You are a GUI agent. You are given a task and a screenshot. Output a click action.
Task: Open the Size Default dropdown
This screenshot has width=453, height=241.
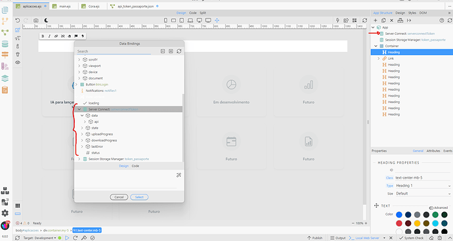tap(423, 194)
